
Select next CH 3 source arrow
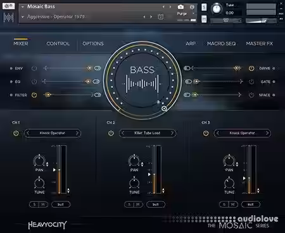coord(267,133)
